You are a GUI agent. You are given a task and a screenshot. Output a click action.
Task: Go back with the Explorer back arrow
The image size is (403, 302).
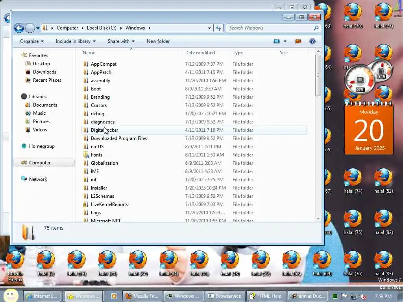coord(19,28)
